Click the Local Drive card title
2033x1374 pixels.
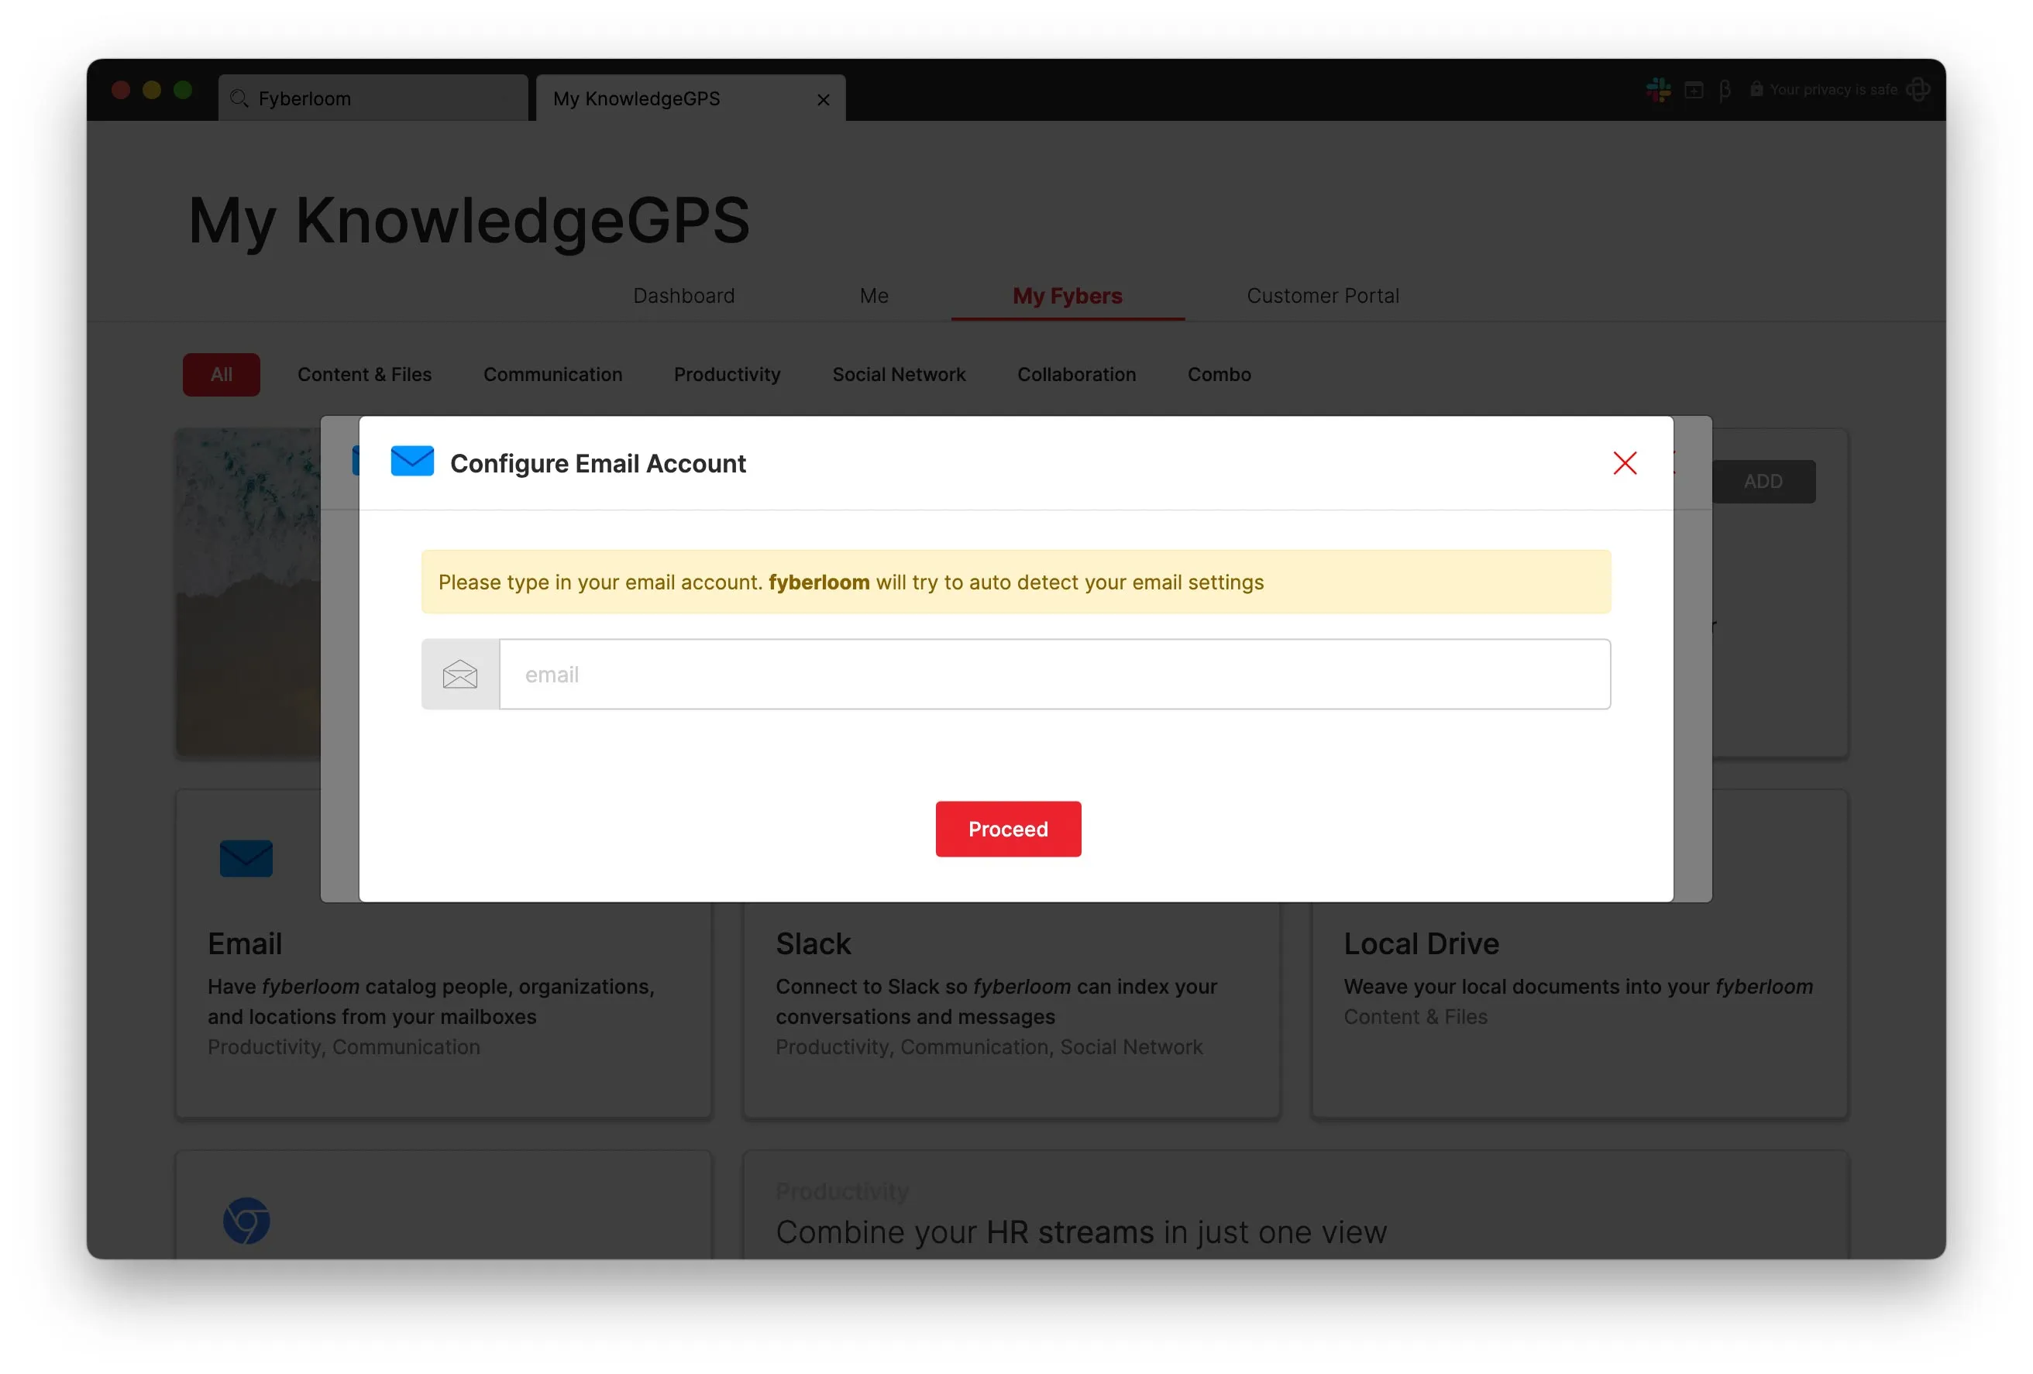1421,943
